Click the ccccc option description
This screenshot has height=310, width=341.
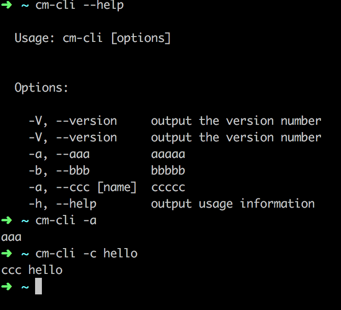168,187
